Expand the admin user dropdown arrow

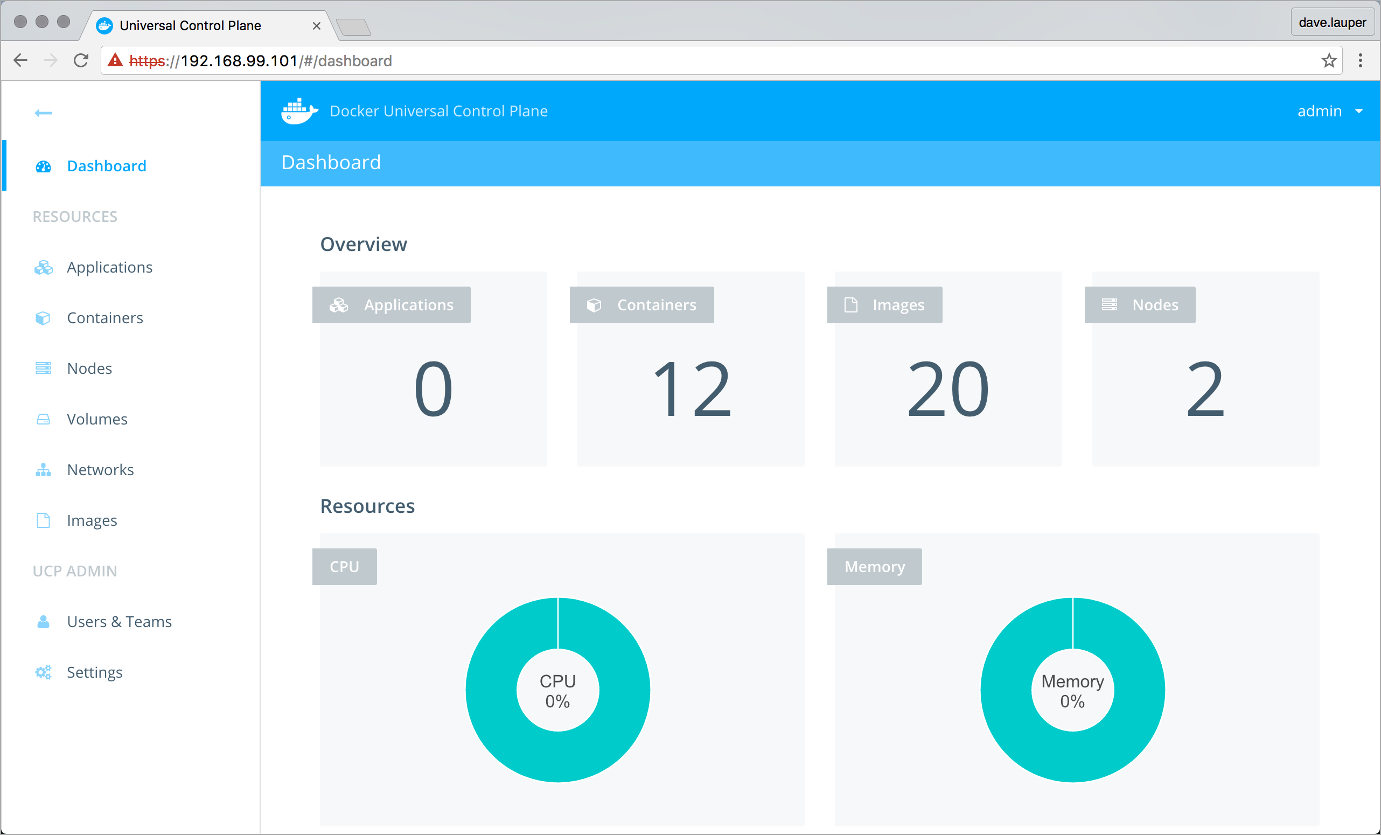tap(1358, 111)
